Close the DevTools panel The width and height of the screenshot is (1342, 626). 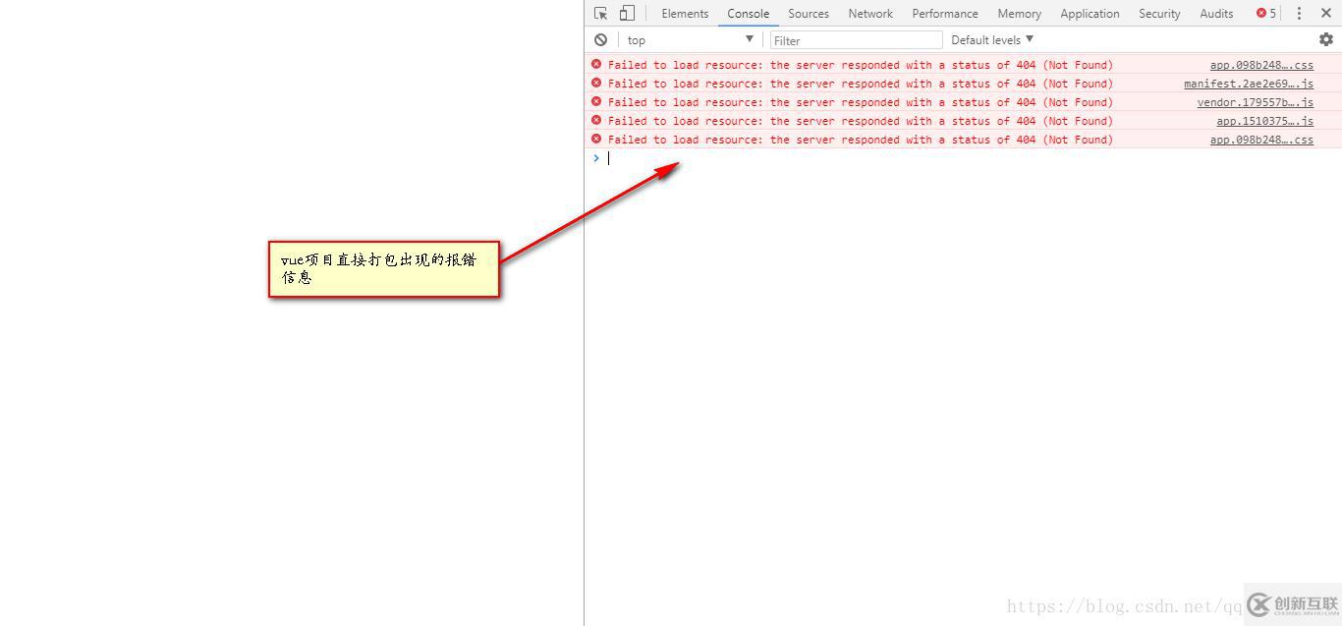click(1325, 13)
